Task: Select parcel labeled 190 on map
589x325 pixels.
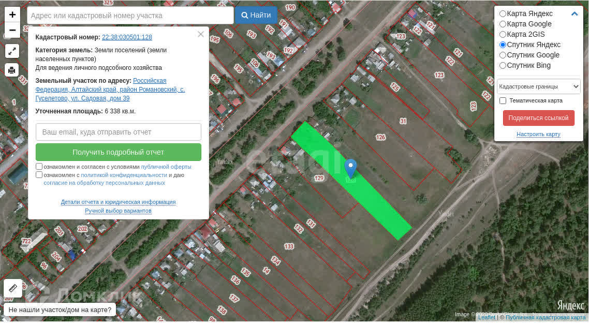Action: tap(290, 8)
